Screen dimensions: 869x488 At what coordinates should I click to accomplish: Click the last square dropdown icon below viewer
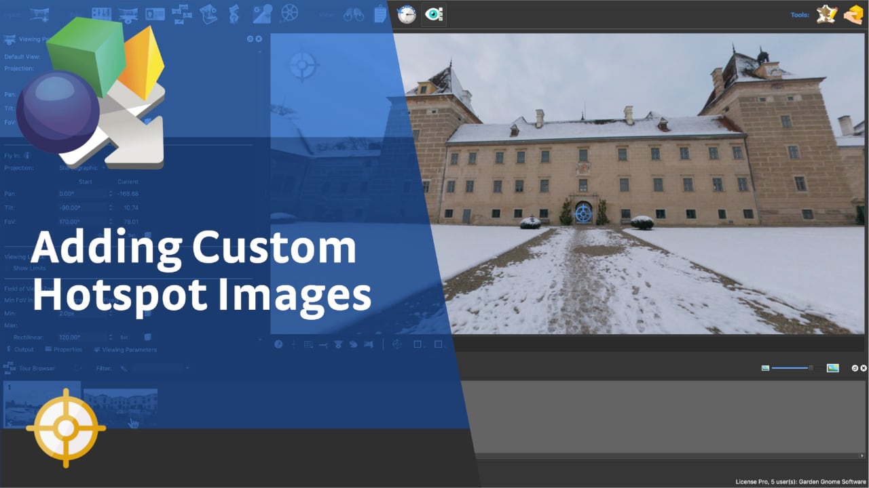tap(439, 344)
